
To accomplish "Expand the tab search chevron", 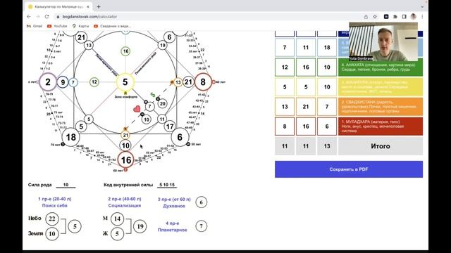I will tap(422, 6).
